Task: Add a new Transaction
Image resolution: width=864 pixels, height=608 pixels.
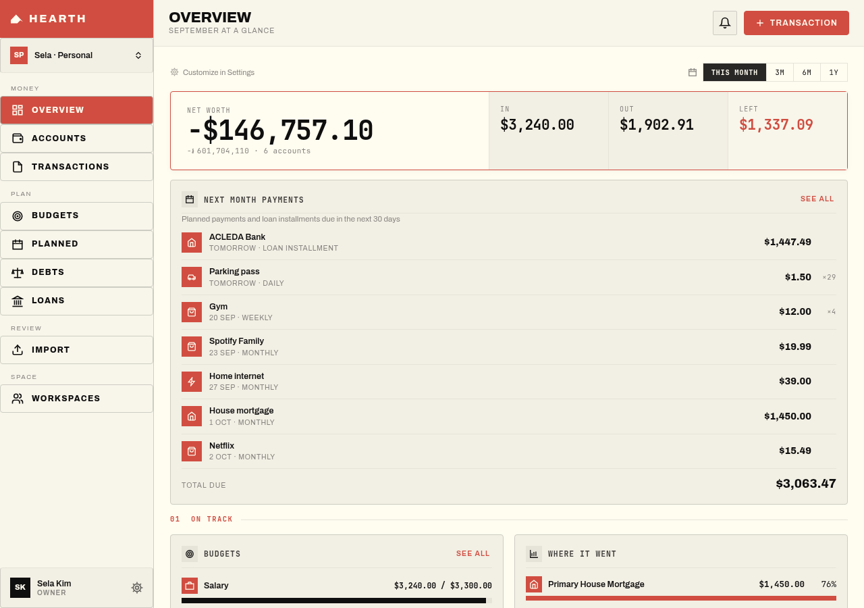Action: click(x=796, y=23)
